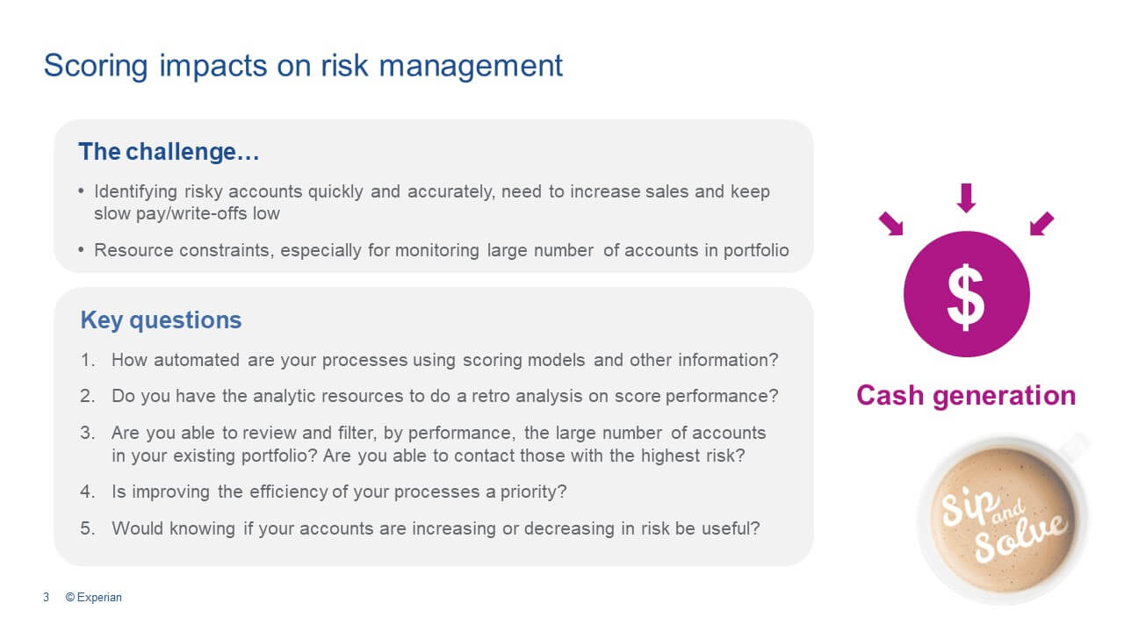Viewport: 1124px width, 632px height.
Task: Click the right diagonal arrow pointing at dollar circle
Action: (1041, 224)
